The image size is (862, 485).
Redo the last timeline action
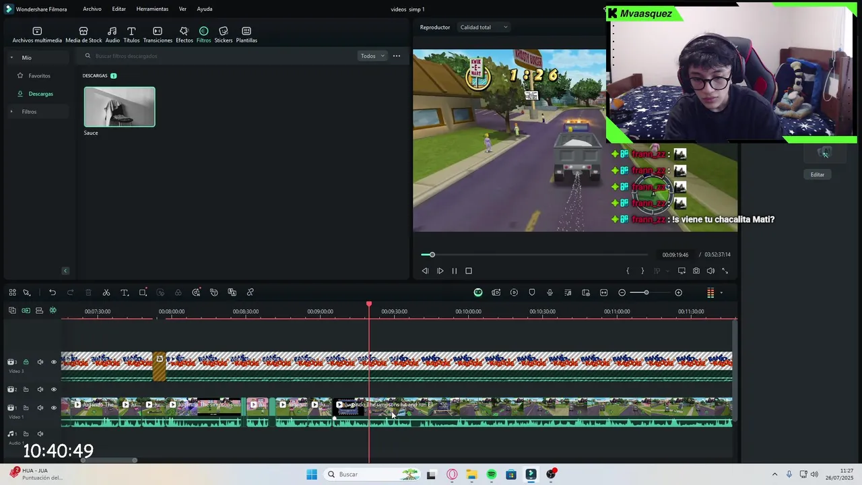(70, 292)
